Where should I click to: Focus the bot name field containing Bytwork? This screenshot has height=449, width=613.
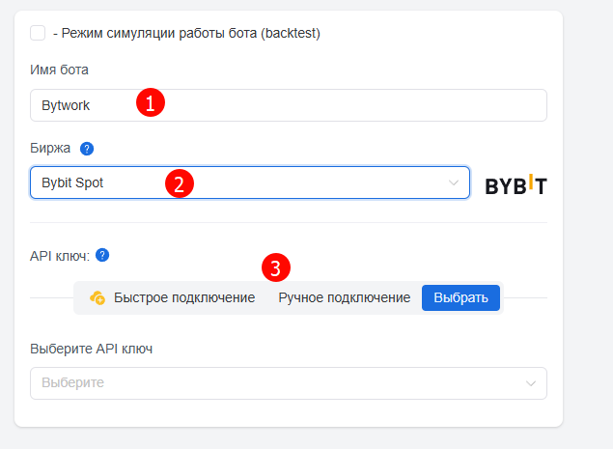click(x=288, y=105)
